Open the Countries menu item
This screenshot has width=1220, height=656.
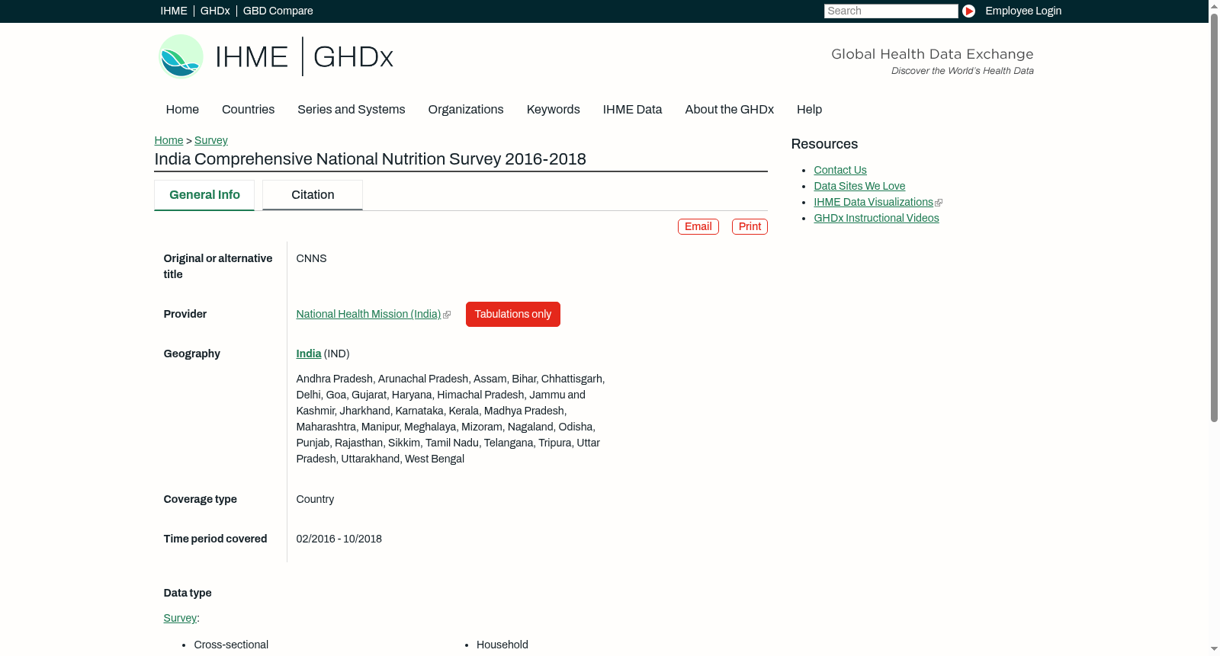[x=248, y=110]
